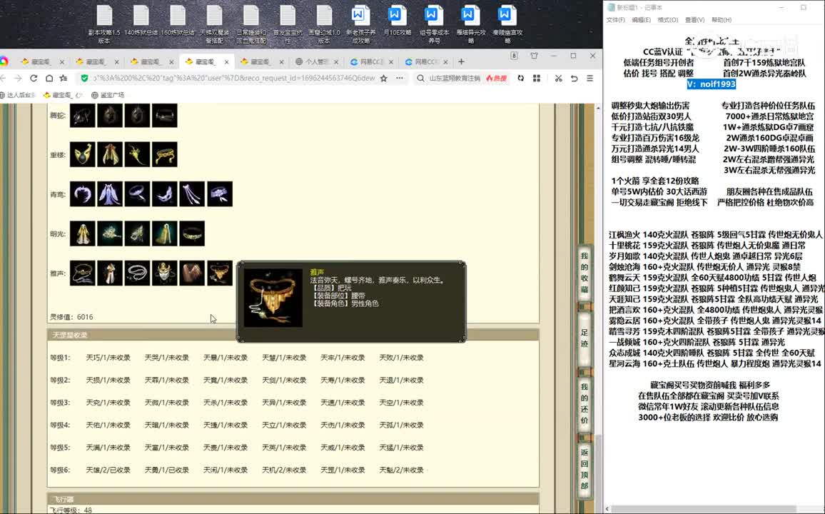Open the 鉴宝广场 bookmark
Screen dimensions: 825x514
point(108,95)
